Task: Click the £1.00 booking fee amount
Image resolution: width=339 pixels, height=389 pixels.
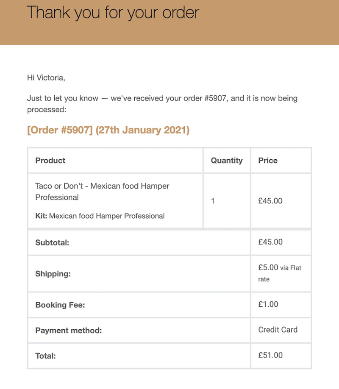Action: tap(268, 304)
